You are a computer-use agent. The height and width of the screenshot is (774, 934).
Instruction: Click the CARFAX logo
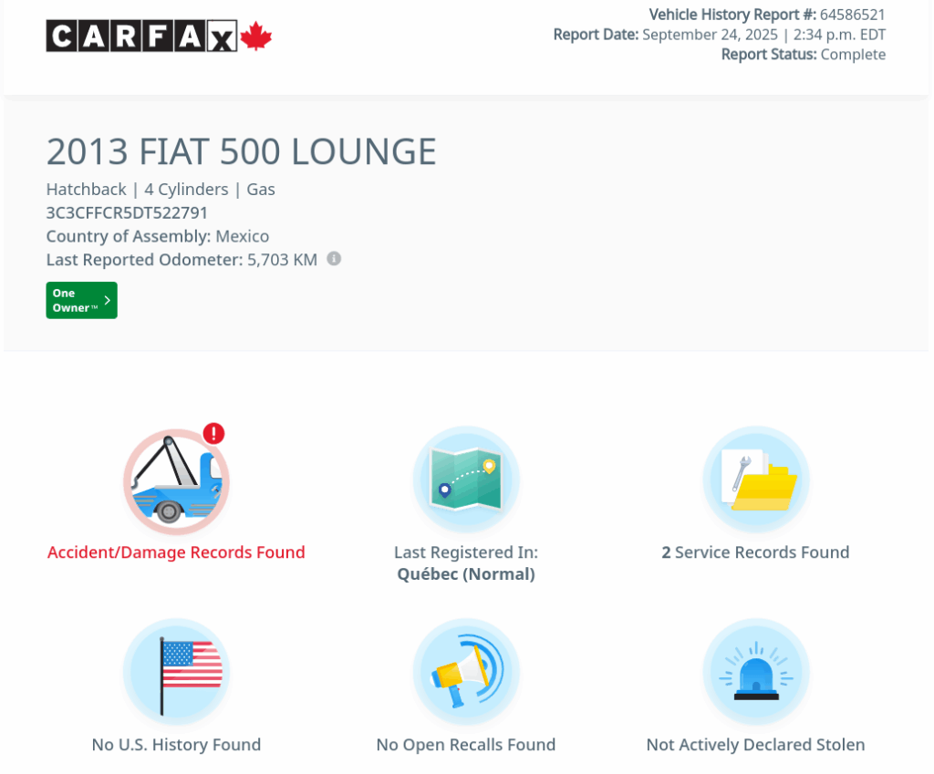(142, 36)
